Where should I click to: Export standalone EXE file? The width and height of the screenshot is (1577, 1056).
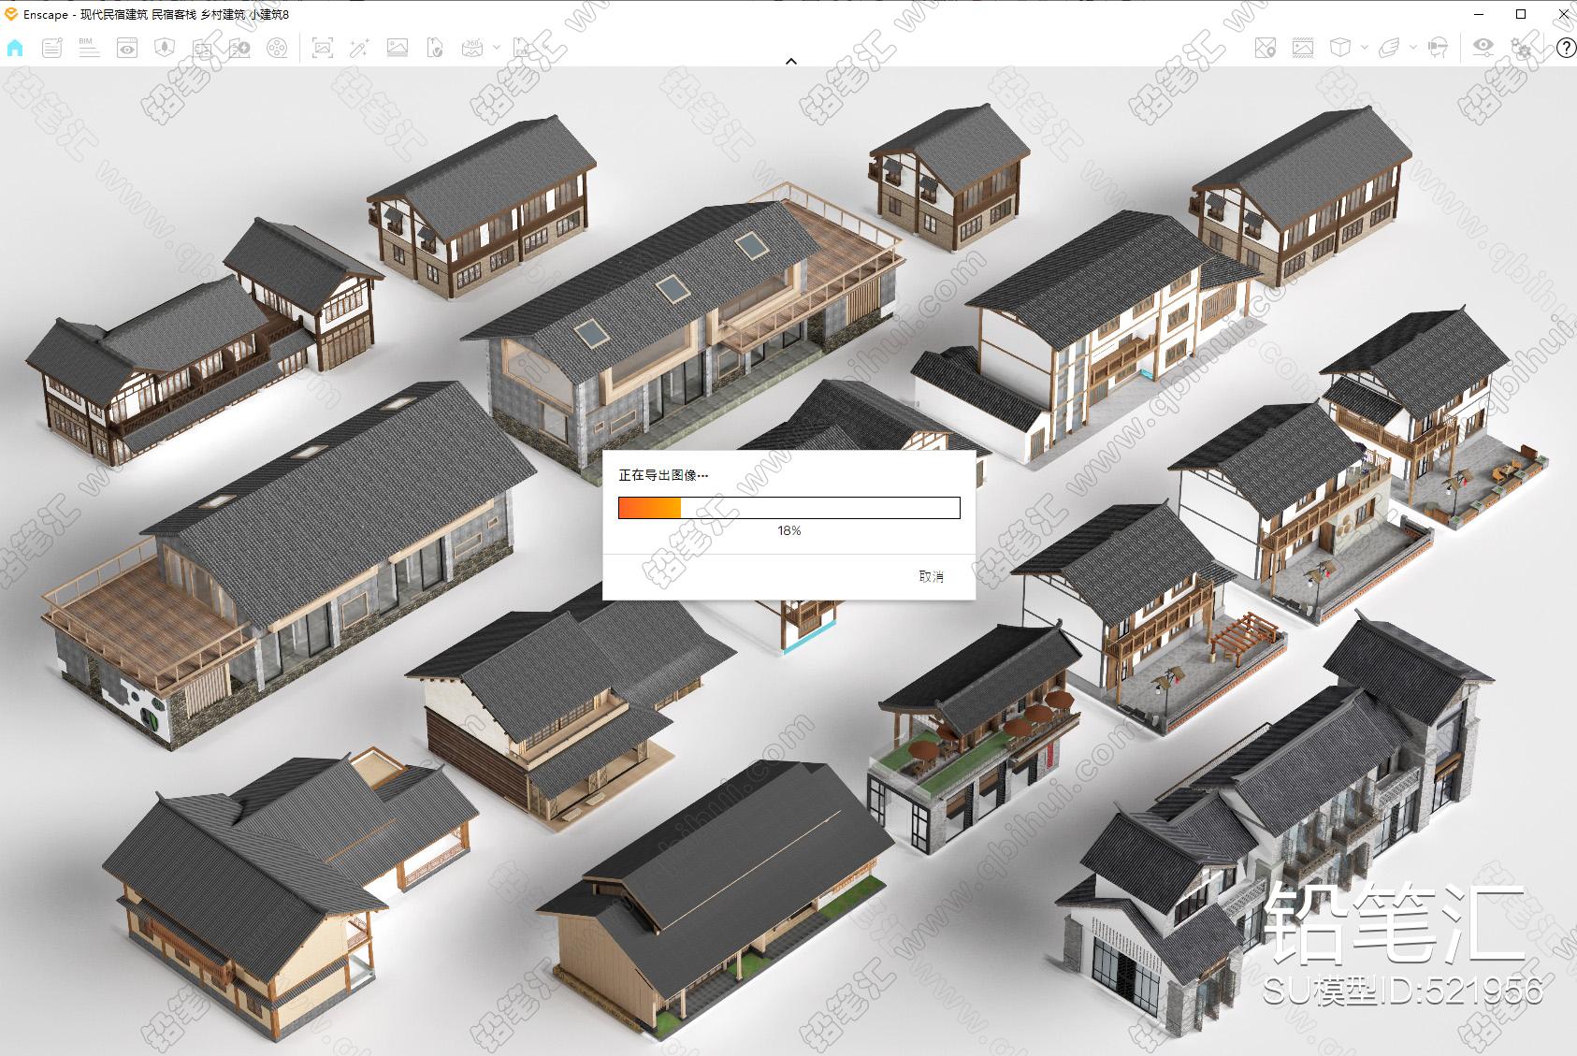(x=524, y=48)
